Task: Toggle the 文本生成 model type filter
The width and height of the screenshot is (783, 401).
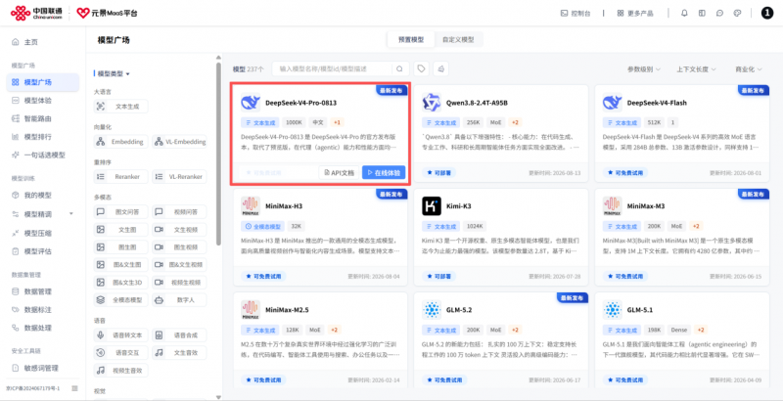Action: pyautogui.click(x=120, y=107)
